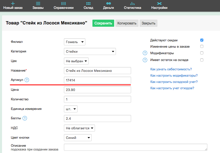Screen dimensions: 220x153
Task: Click the help icon next to Баллы
Action: click(x=25, y=118)
